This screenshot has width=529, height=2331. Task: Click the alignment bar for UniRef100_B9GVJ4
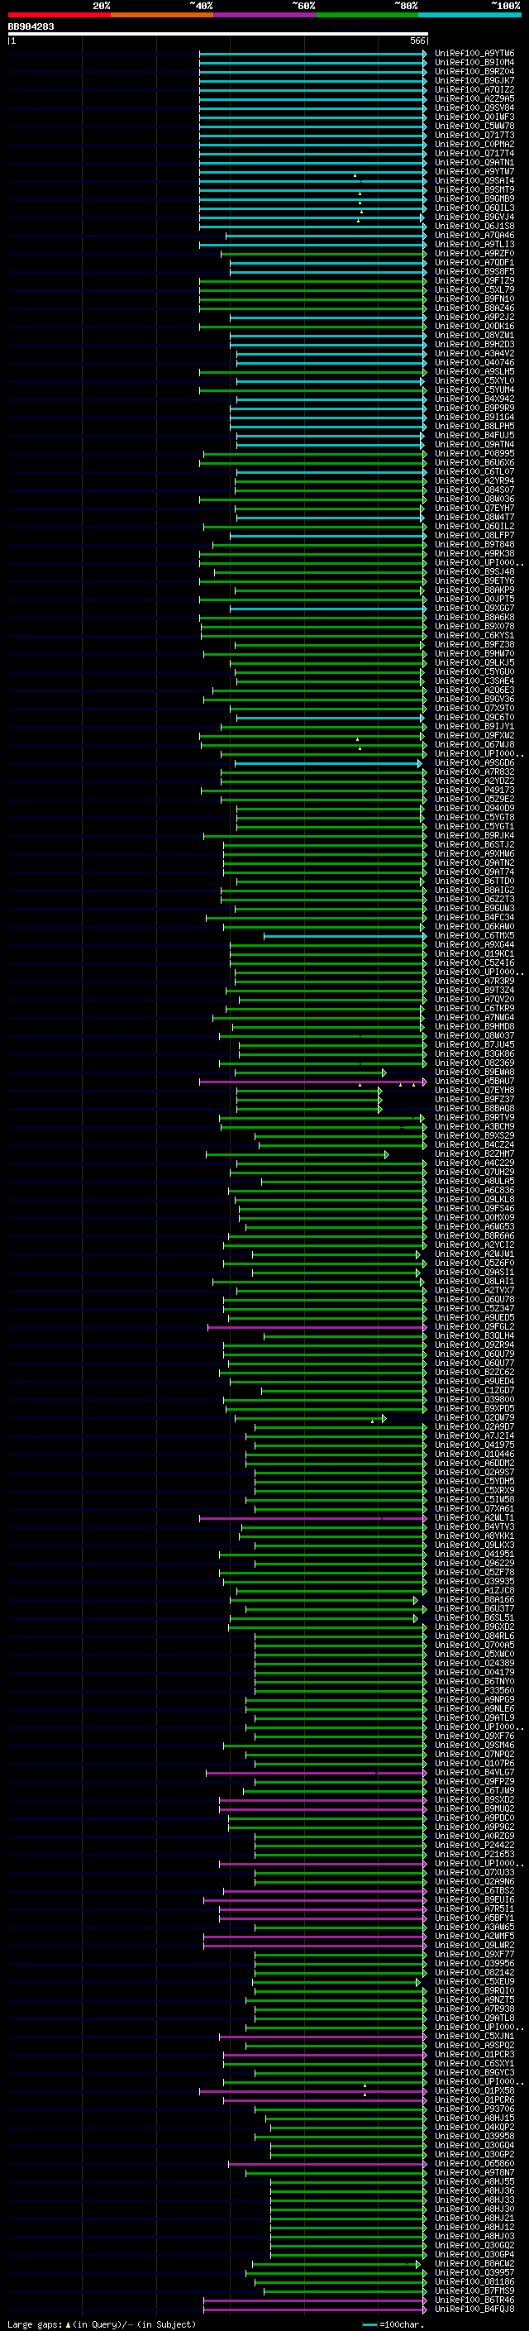click(x=311, y=217)
